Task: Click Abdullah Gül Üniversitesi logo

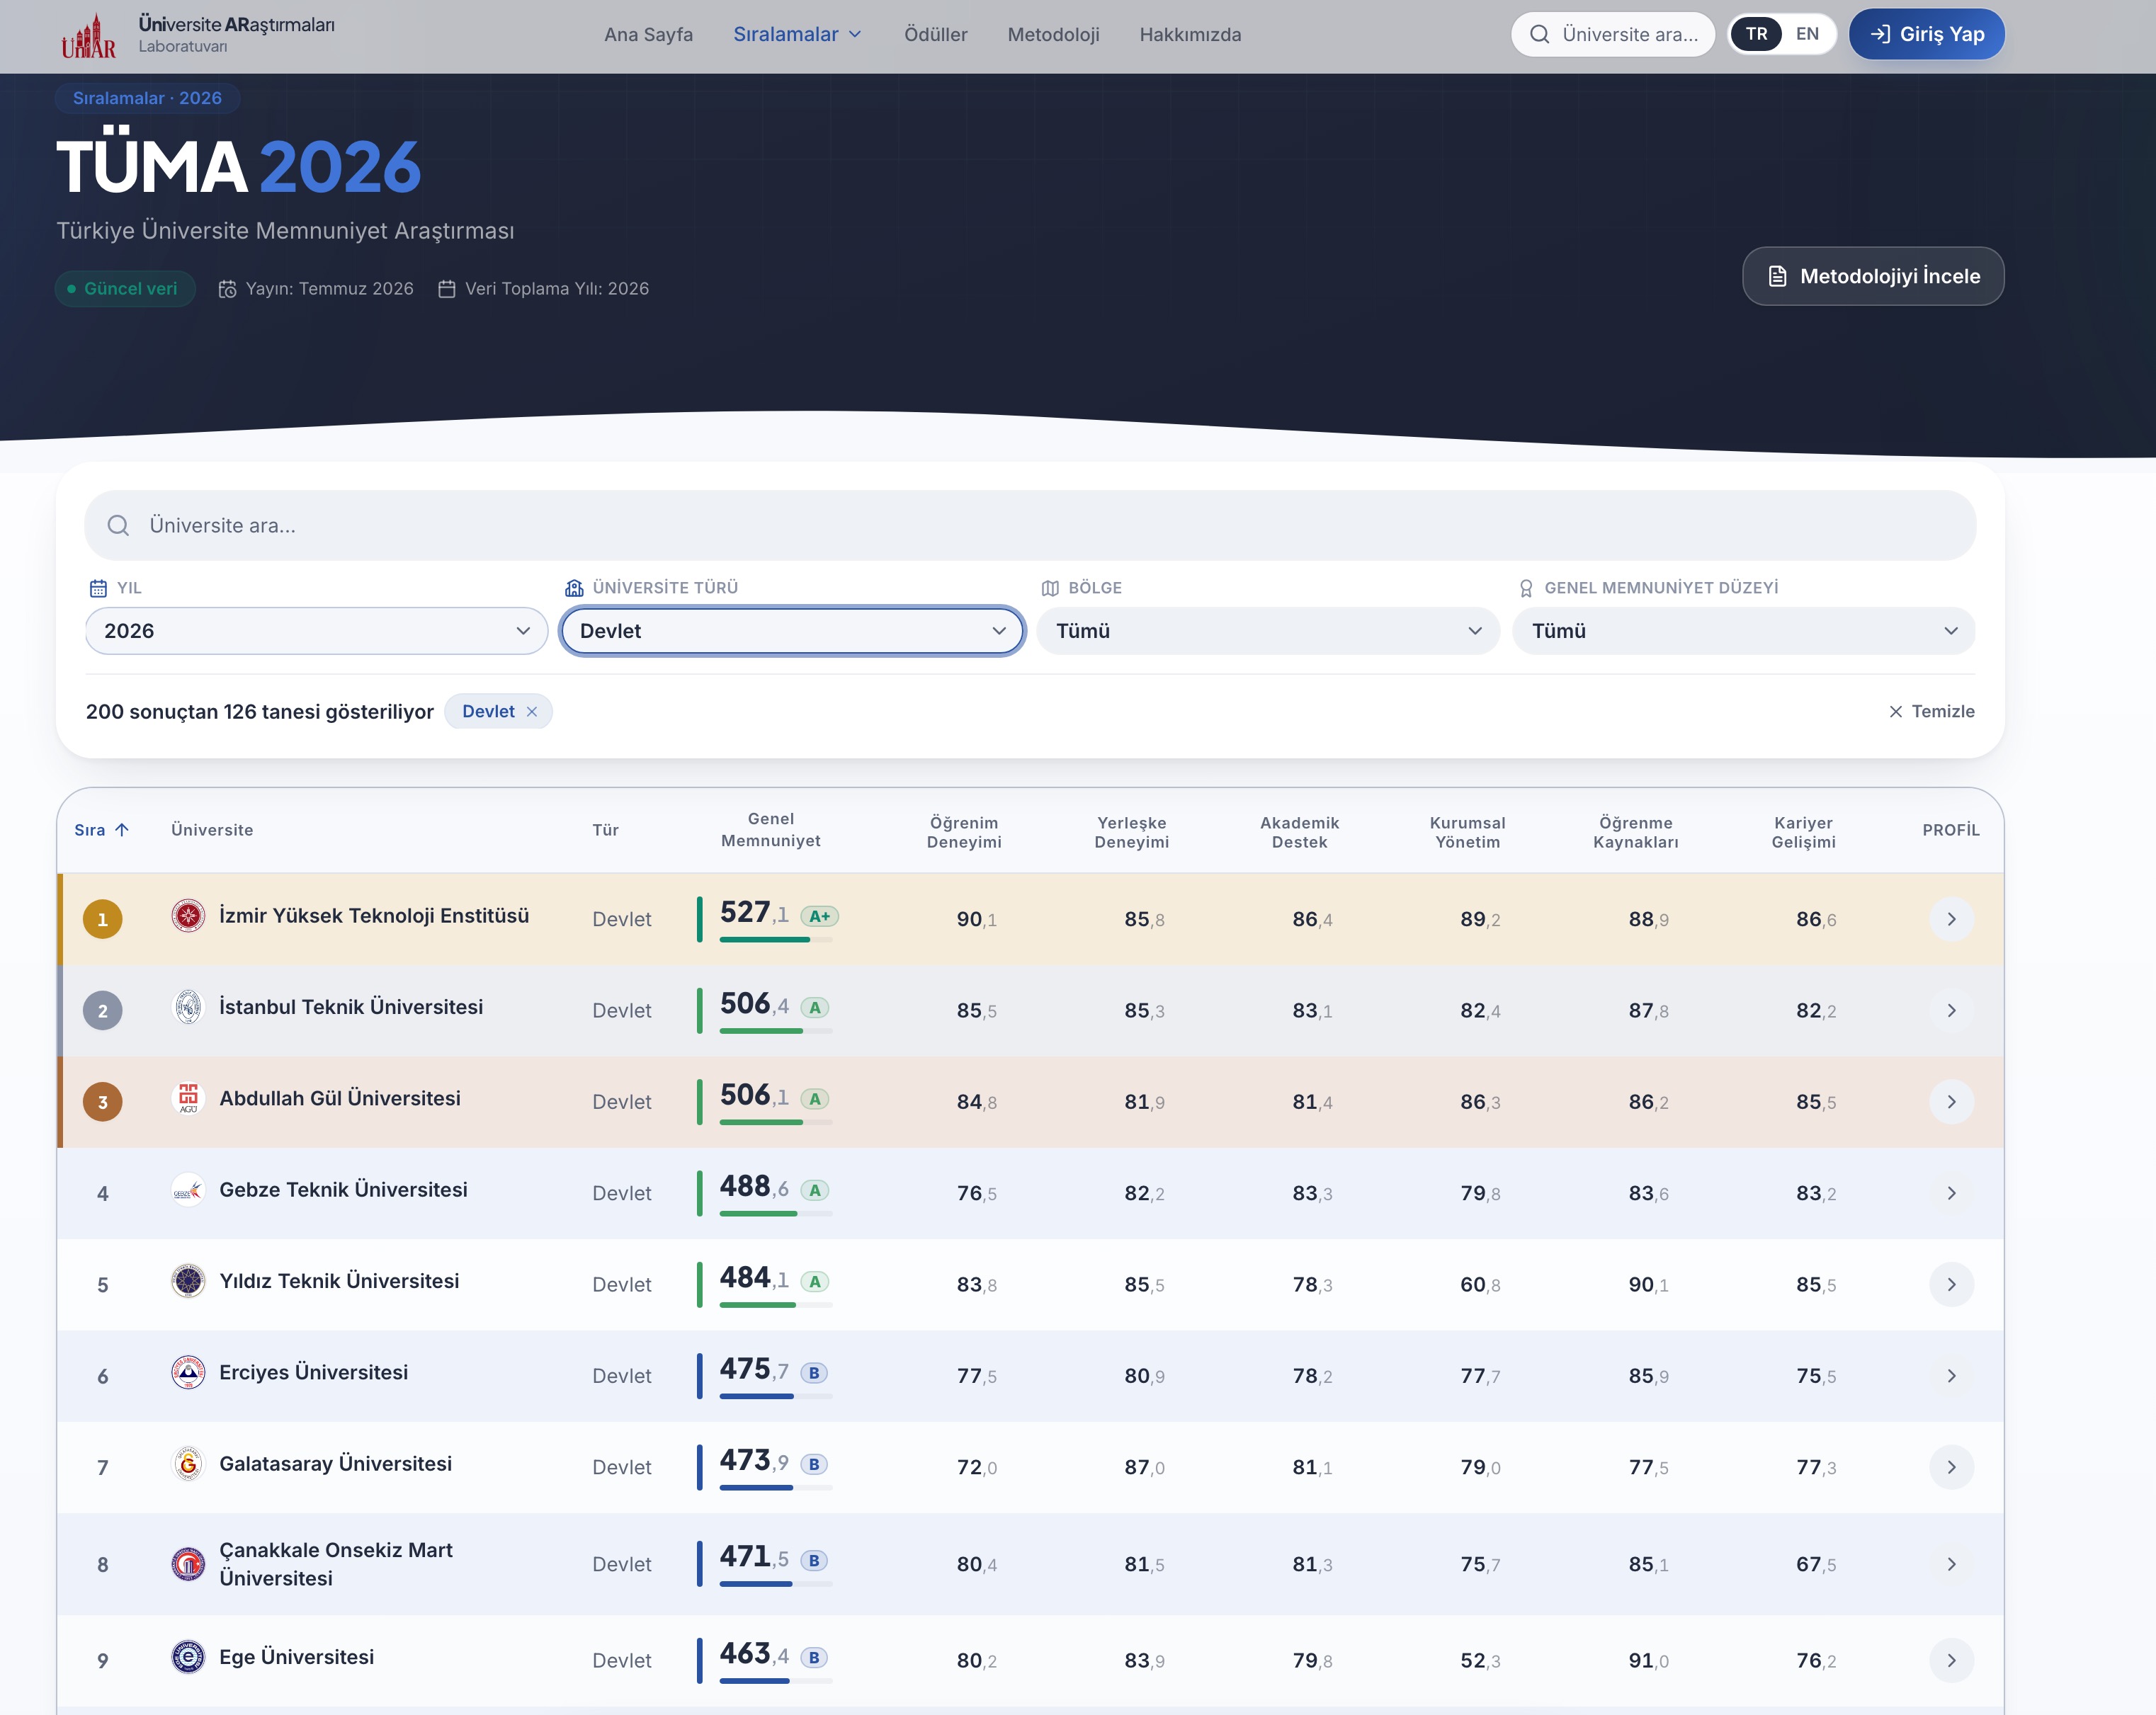Action: coord(188,1098)
